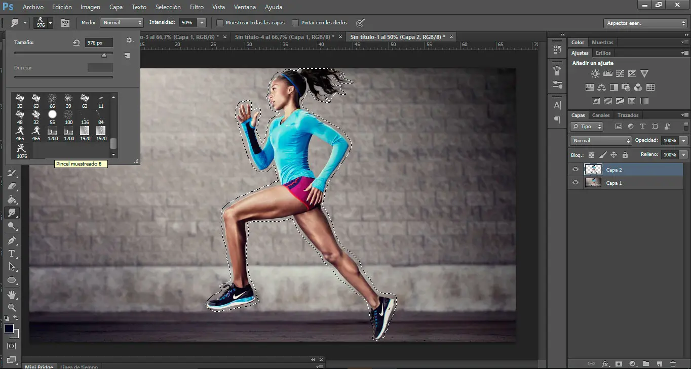Check the Pintar con los dedos option
This screenshot has width=691, height=369.
coord(295,23)
